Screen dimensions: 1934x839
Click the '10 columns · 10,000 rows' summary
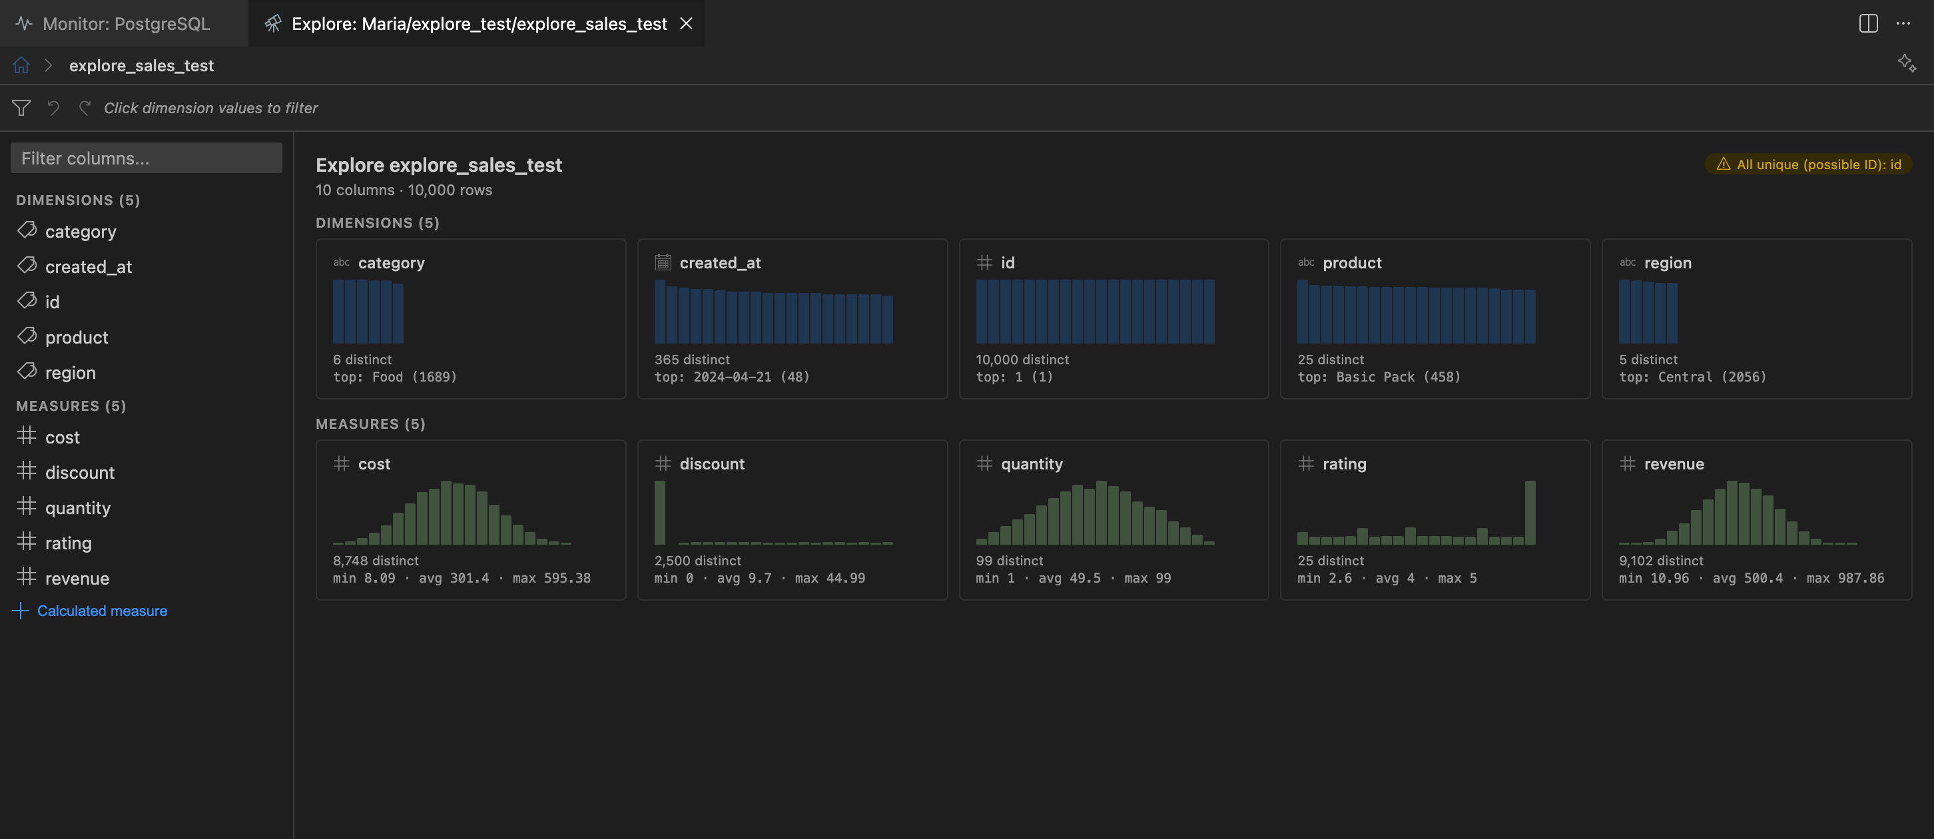tap(404, 190)
